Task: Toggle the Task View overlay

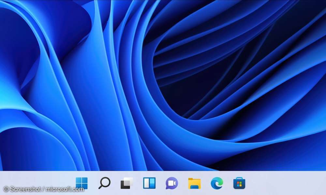Action: click(126, 184)
